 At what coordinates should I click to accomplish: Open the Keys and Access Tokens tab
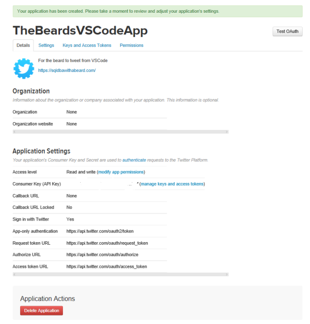[x=87, y=45]
